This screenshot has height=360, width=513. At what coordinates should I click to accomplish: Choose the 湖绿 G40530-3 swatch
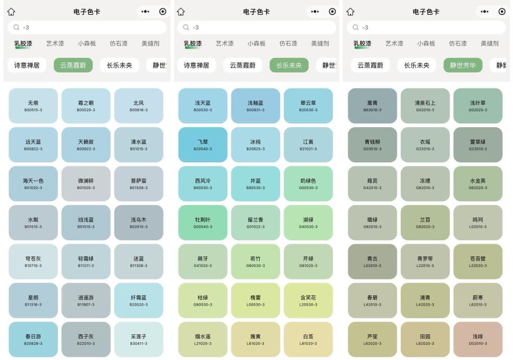(308, 223)
